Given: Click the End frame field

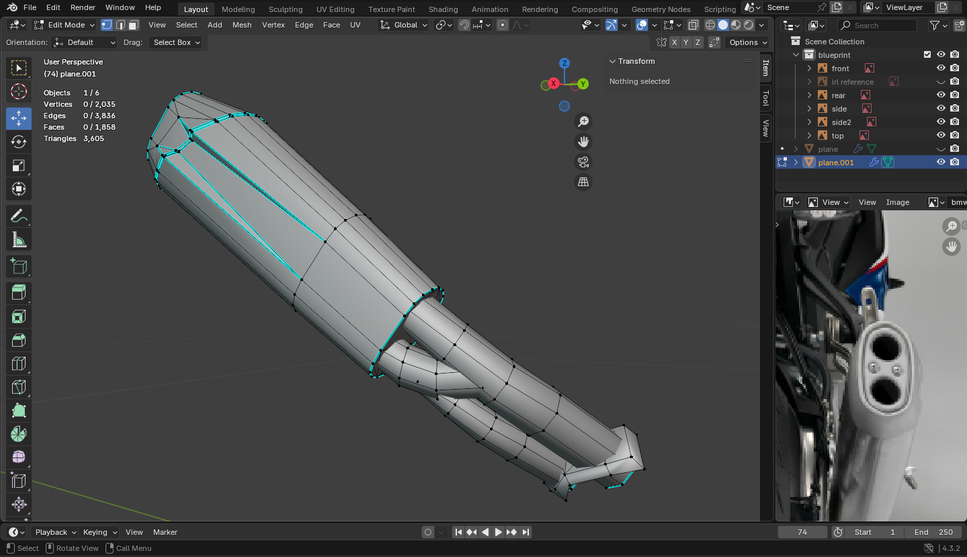Looking at the screenshot, I should [x=933, y=532].
